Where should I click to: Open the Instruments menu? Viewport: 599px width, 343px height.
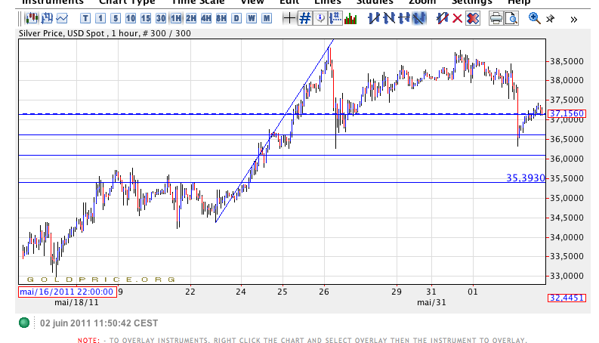[53, 2]
